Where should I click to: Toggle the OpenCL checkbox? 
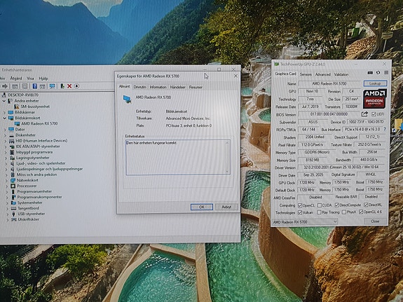(300, 205)
